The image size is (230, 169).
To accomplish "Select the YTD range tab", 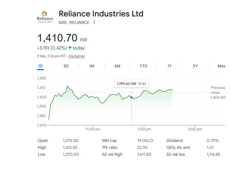I will click(x=143, y=66).
